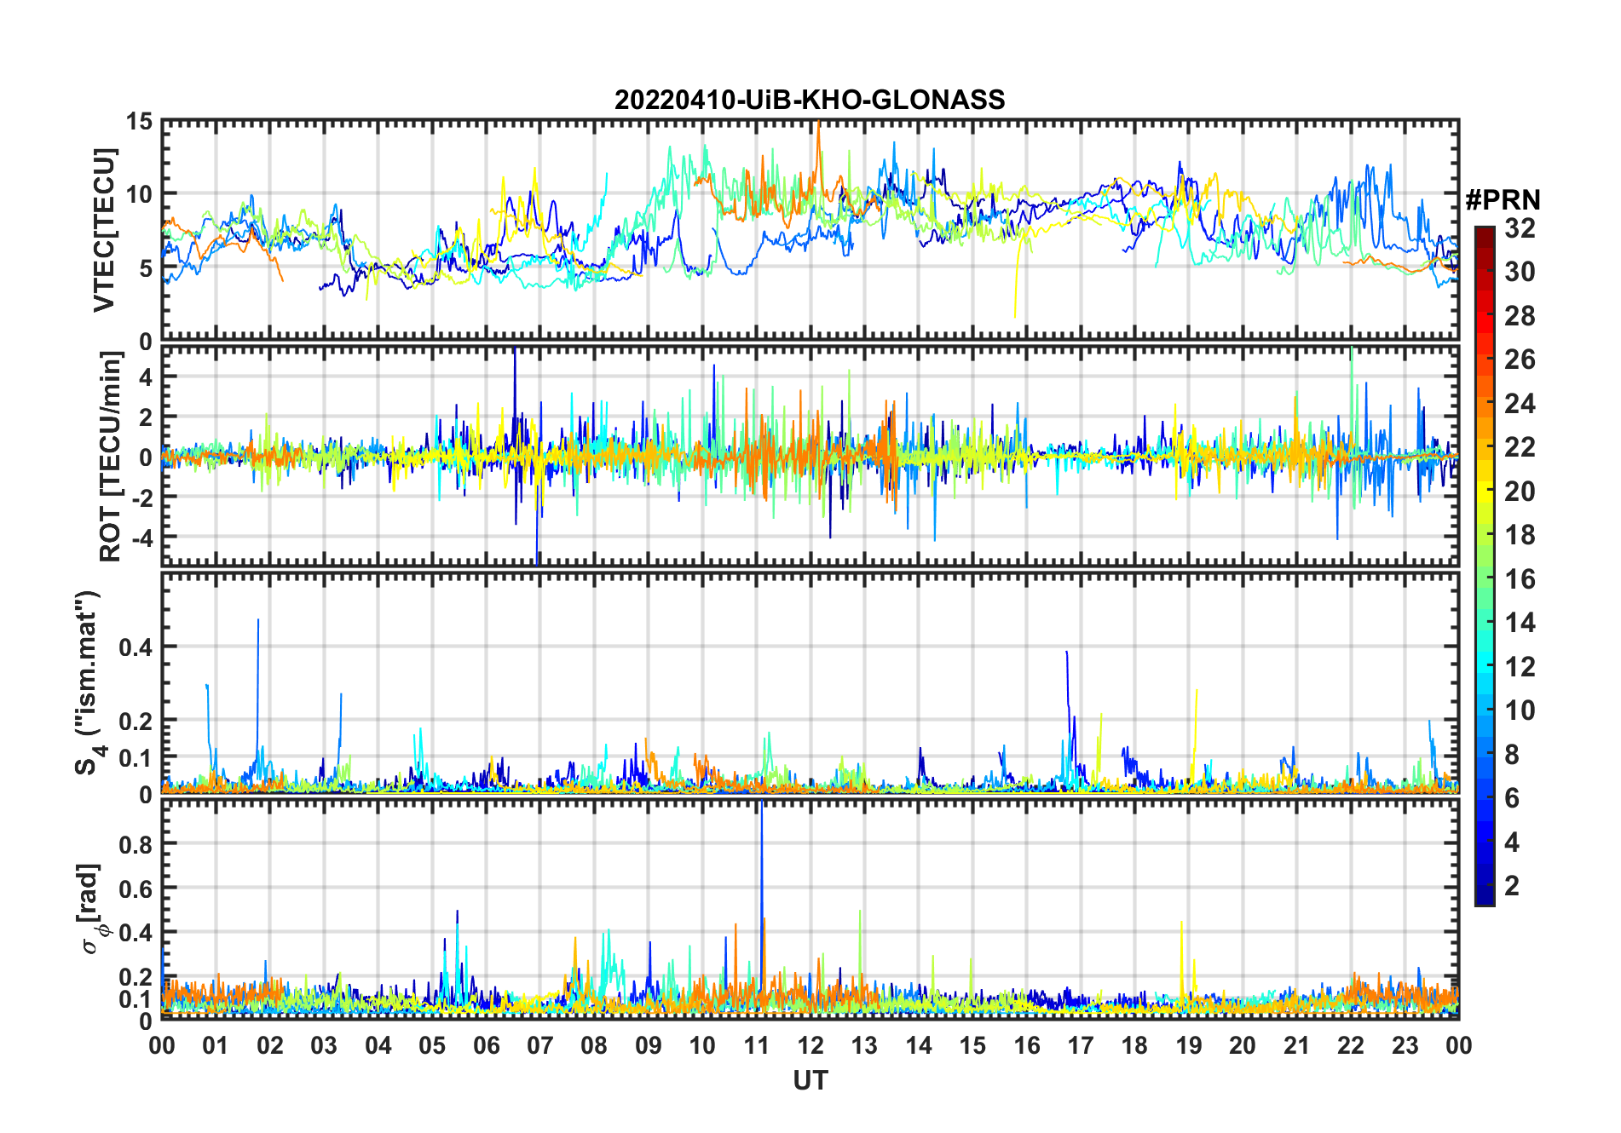Select the "15" tick on the VTEC axis
This screenshot has width=1621, height=1133.
click(140, 122)
